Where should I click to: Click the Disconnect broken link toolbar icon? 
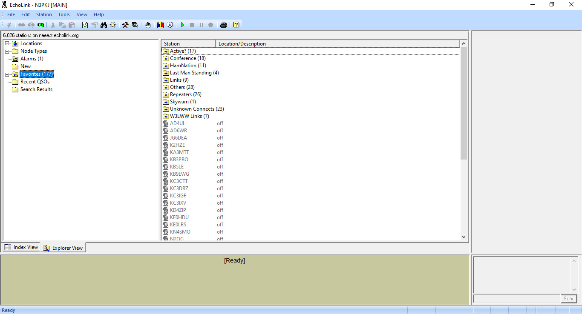pos(31,25)
